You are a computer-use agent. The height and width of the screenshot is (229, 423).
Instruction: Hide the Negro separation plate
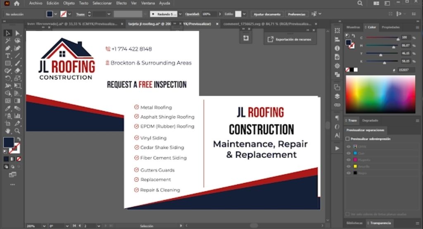coord(349,173)
